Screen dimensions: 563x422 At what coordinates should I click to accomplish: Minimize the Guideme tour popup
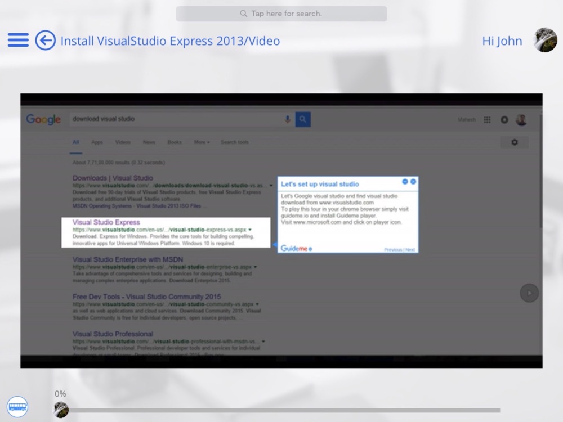coord(405,182)
